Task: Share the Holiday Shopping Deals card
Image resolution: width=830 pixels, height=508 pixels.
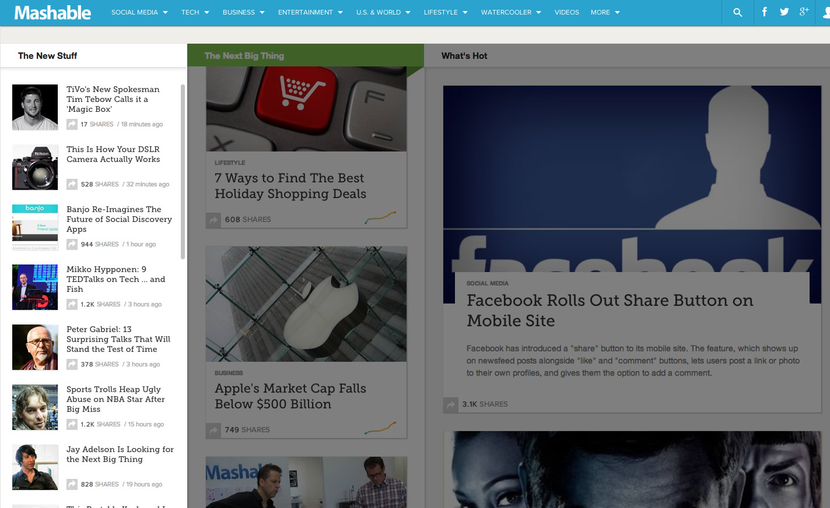Action: (213, 220)
